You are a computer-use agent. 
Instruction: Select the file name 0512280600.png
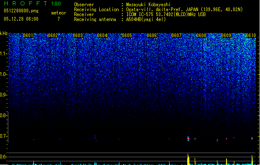pos(21,11)
